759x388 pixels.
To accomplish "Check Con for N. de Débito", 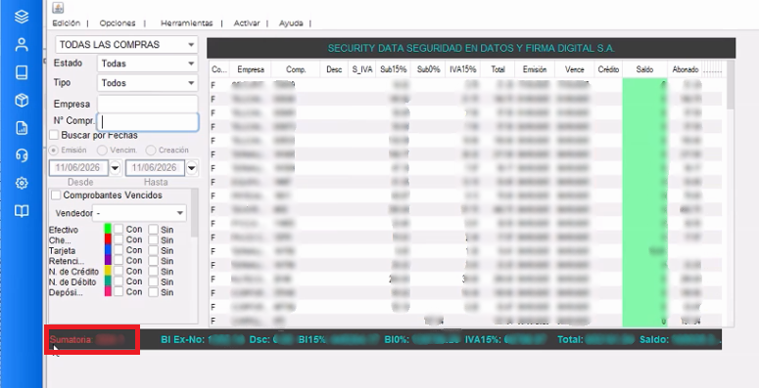I will point(119,281).
